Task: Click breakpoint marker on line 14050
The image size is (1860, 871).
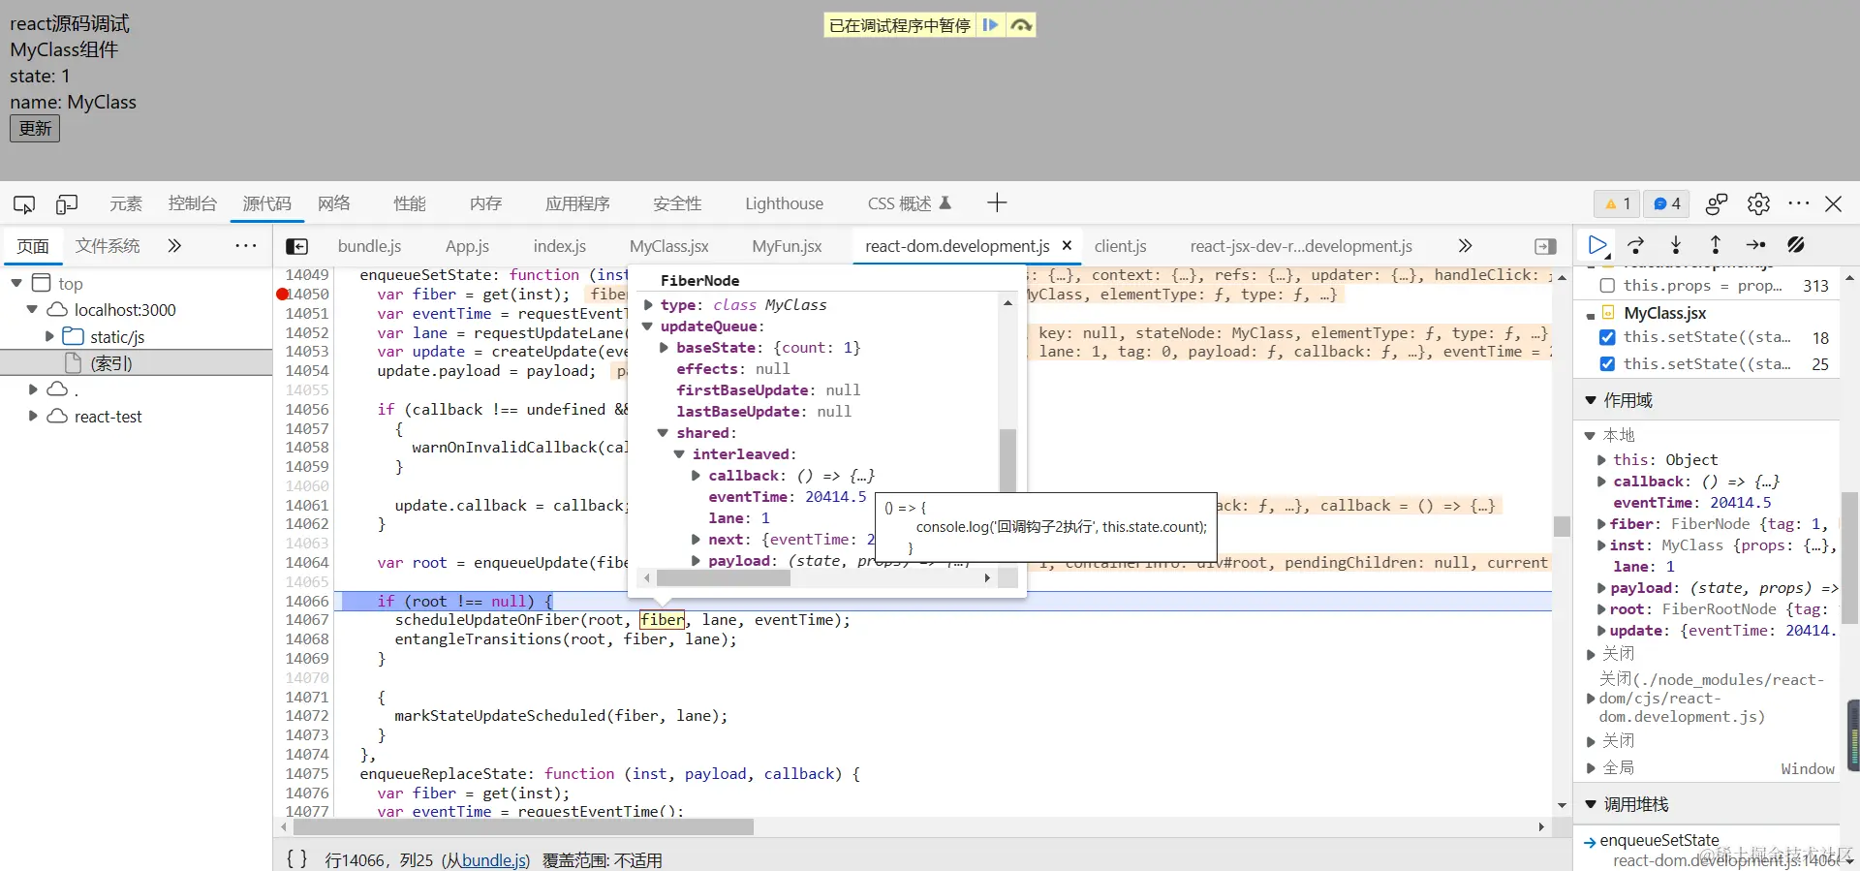Action: click(283, 294)
